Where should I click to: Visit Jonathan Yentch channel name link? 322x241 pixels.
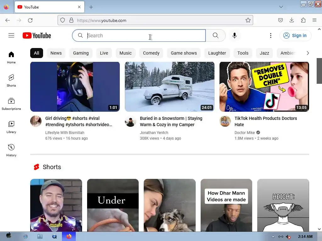point(154,133)
